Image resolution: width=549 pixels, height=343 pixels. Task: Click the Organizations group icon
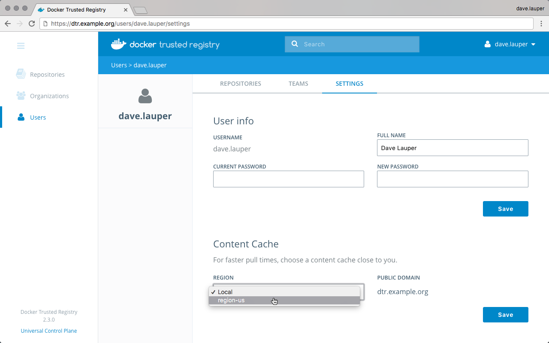(x=21, y=96)
